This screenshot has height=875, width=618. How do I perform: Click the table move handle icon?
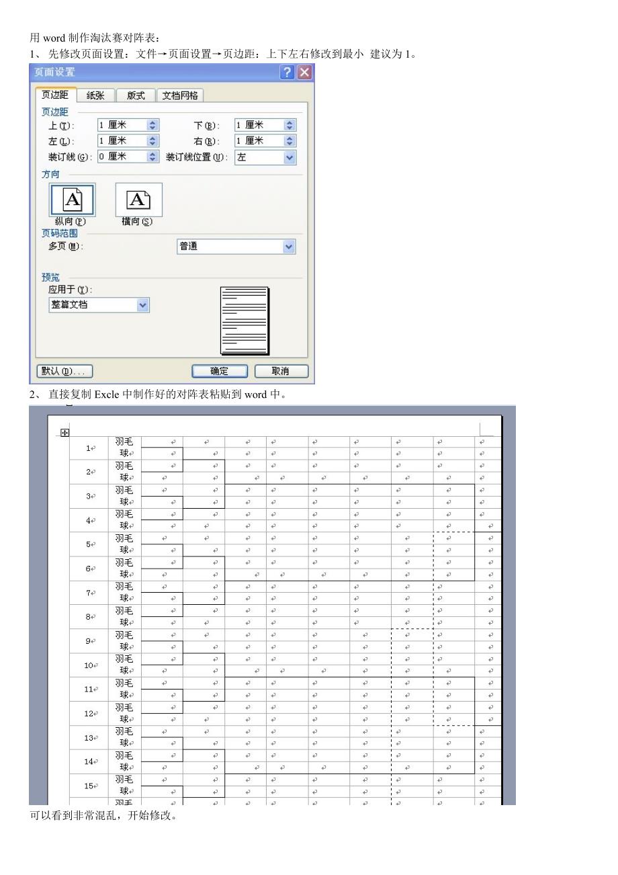tap(65, 433)
